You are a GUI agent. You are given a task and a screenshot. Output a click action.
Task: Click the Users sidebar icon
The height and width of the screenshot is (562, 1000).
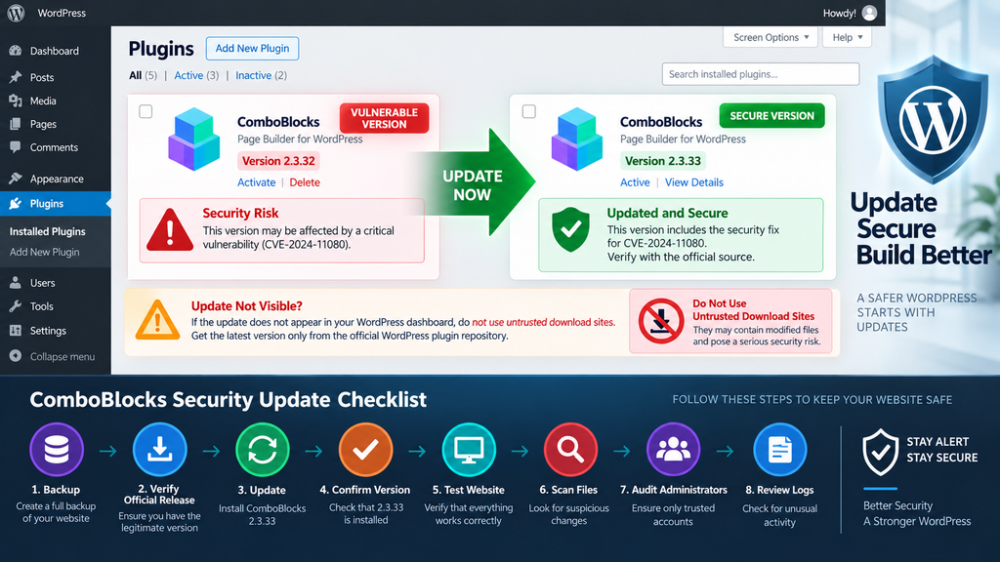(16, 282)
